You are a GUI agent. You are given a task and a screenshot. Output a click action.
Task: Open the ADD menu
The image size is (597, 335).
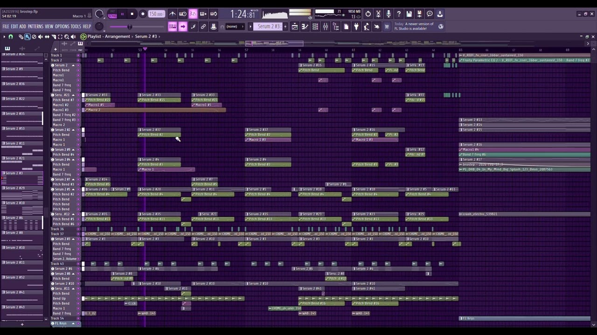click(x=22, y=27)
